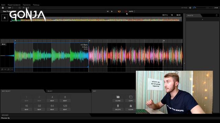Click the third project file toolbar icon

(x=28, y=8)
